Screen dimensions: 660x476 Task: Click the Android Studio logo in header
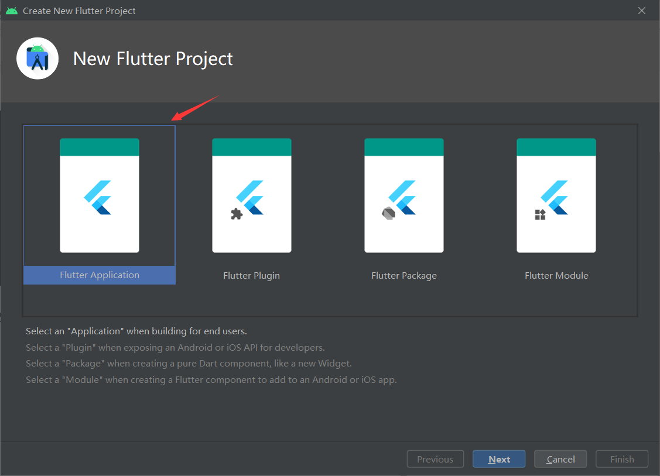37,59
